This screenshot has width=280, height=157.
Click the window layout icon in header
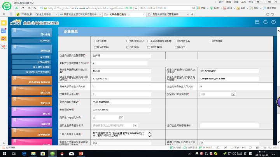click(257, 22)
